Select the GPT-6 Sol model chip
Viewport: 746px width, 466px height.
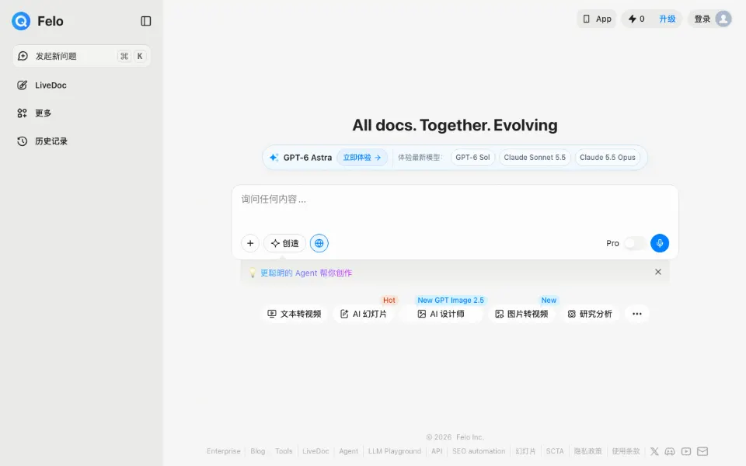coord(472,158)
